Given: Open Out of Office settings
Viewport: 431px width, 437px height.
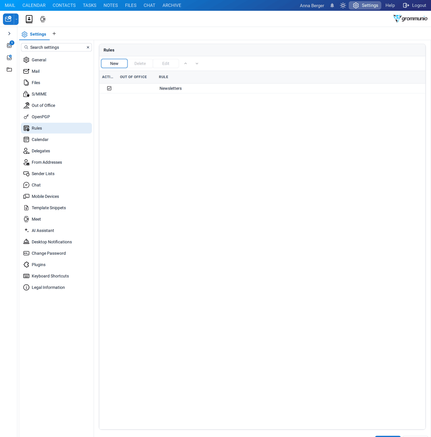Looking at the screenshot, I should click(56, 105).
